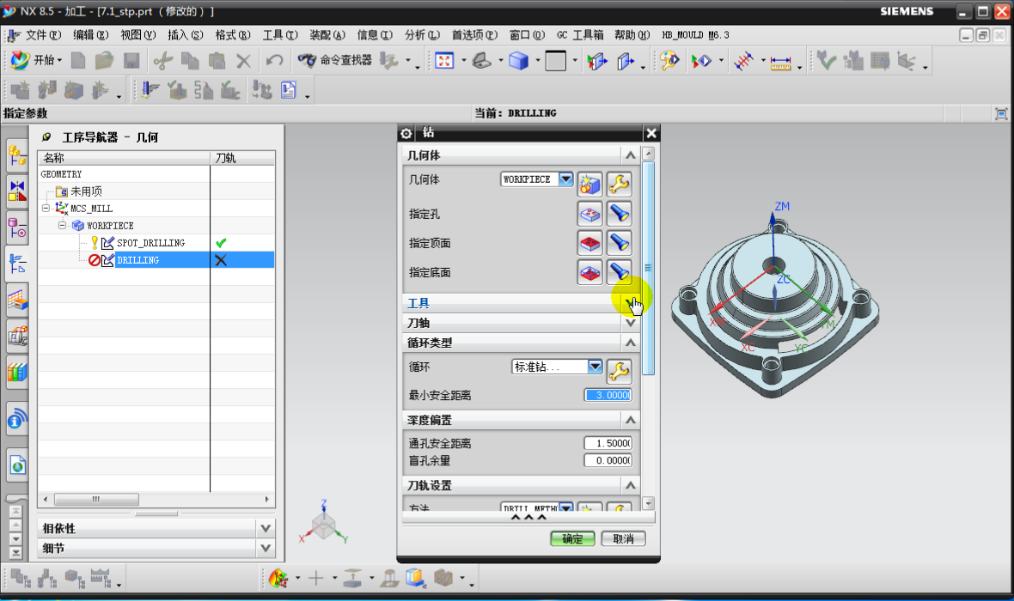Collapse the 刀轨设置 section
Viewport: 1014px width, 601px height.
coord(630,486)
